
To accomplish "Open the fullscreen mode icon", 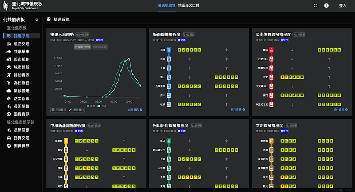I will [316, 6].
